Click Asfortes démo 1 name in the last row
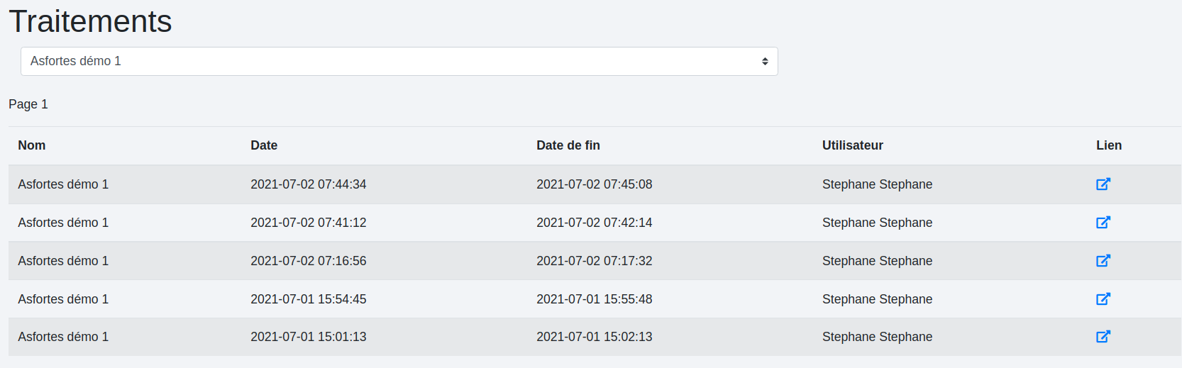The width and height of the screenshot is (1182, 368). point(63,337)
